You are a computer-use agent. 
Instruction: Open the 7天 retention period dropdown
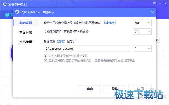(142, 31)
